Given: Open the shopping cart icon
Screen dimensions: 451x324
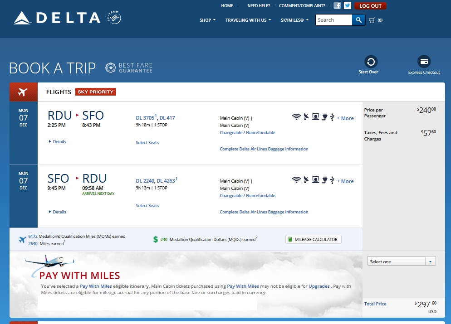Looking at the screenshot, I should (372, 20).
